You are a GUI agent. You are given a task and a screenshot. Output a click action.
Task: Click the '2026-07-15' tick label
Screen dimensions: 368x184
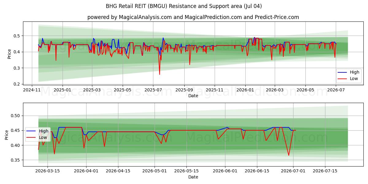point(325,171)
